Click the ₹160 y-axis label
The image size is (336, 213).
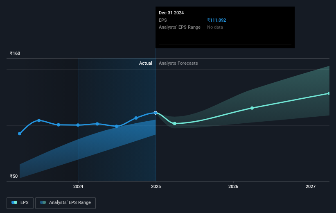pos(15,53)
